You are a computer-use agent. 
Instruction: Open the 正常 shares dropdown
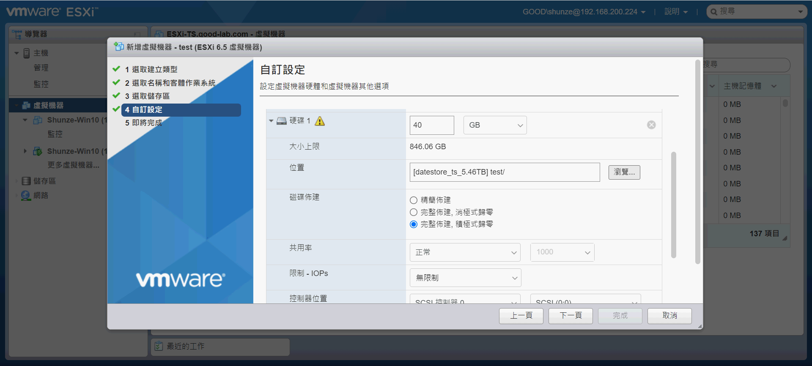[465, 252]
